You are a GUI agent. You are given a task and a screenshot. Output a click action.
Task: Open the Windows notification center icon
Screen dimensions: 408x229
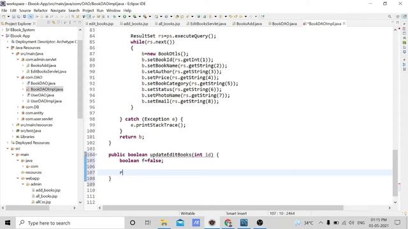(397, 223)
